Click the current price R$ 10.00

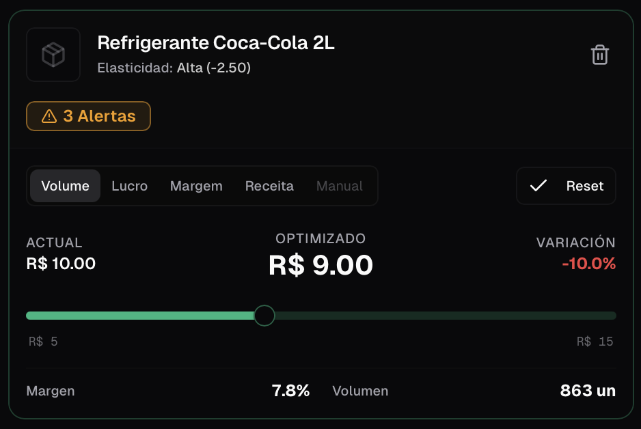coord(61,263)
